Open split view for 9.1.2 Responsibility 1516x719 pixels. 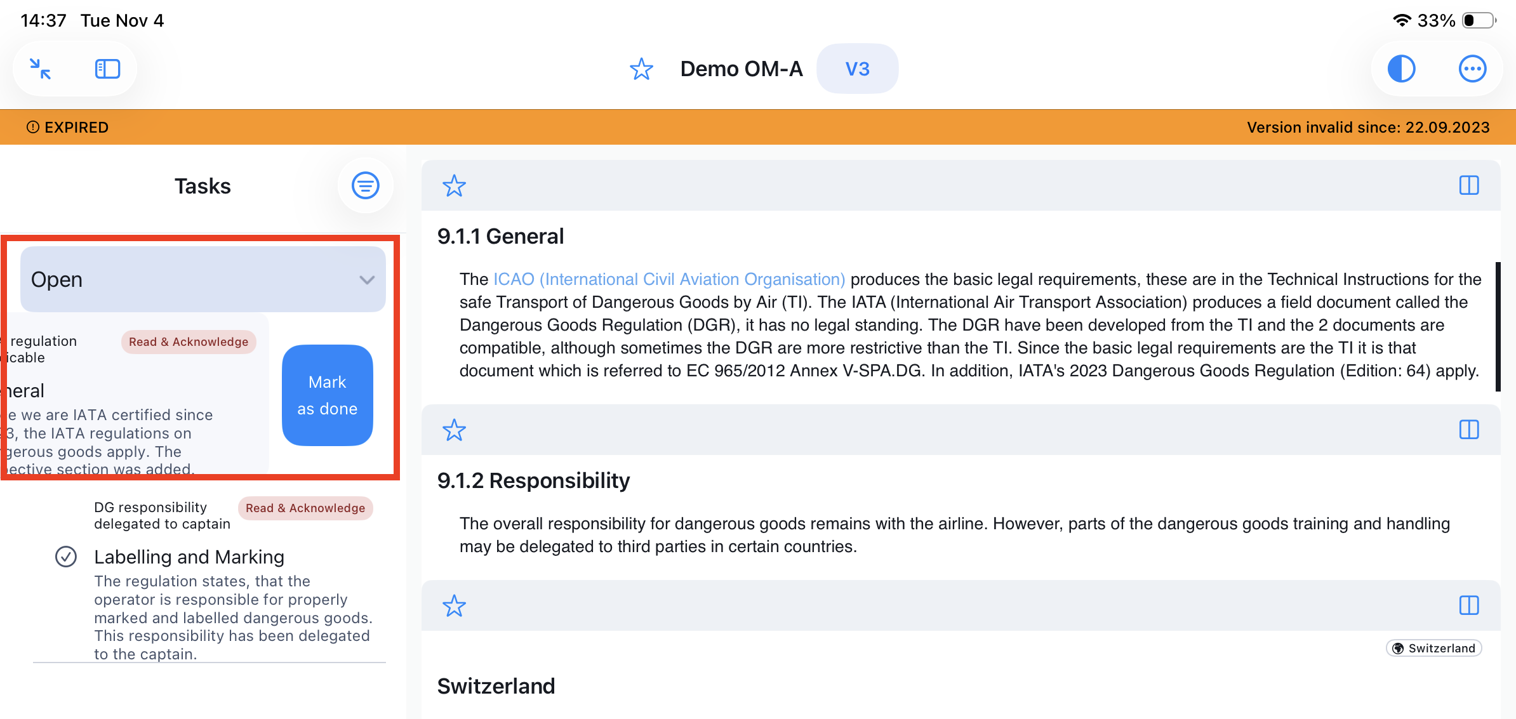tap(1469, 430)
